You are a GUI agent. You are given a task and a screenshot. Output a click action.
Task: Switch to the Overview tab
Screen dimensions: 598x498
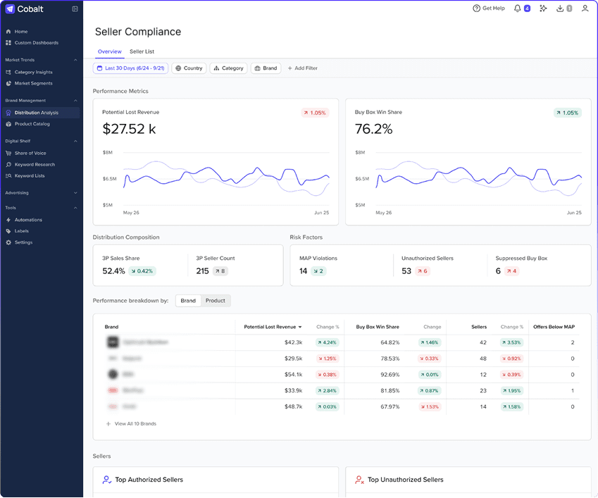coord(109,51)
